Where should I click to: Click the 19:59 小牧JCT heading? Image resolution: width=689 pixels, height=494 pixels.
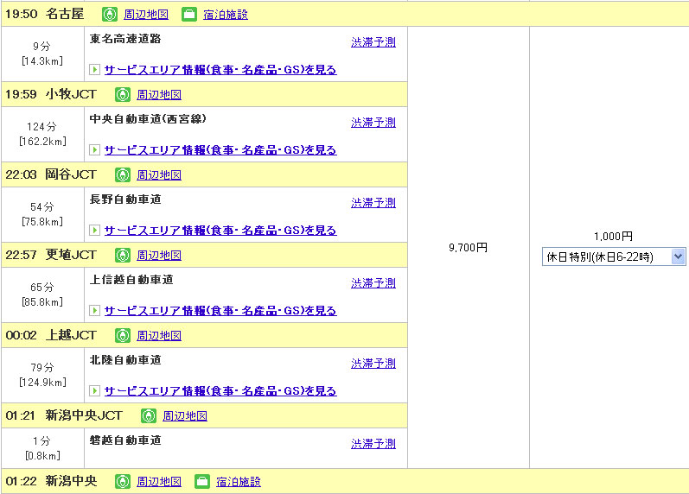click(x=51, y=94)
